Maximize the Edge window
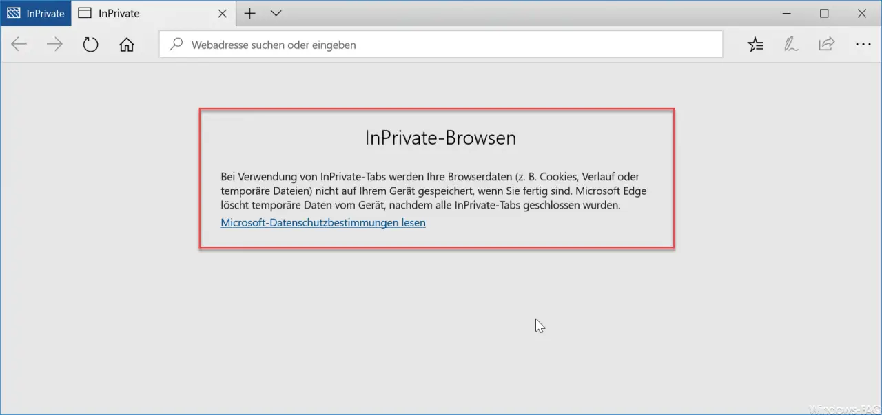Screen dimensions: 882x415 pos(824,13)
